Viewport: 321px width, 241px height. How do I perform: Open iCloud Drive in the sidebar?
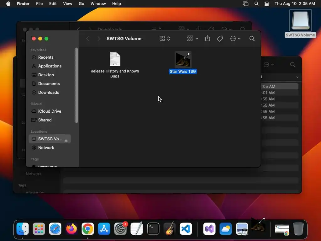point(50,111)
